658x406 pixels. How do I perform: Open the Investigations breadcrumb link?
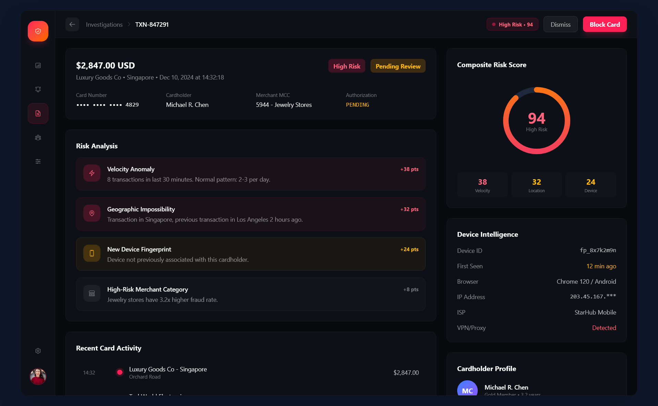click(104, 24)
